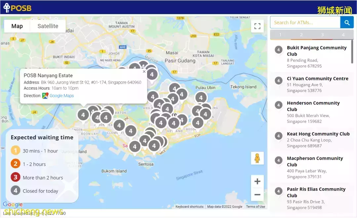
Task: Click the legend icon 1 for 30 mins - 1 hour
Action: pyautogui.click(x=16, y=151)
